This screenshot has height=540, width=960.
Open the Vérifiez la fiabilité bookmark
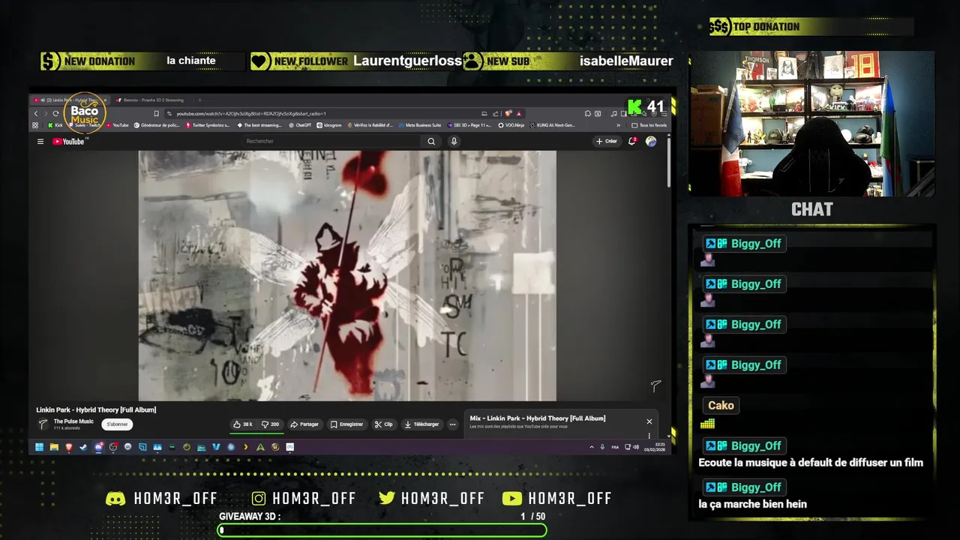370,125
